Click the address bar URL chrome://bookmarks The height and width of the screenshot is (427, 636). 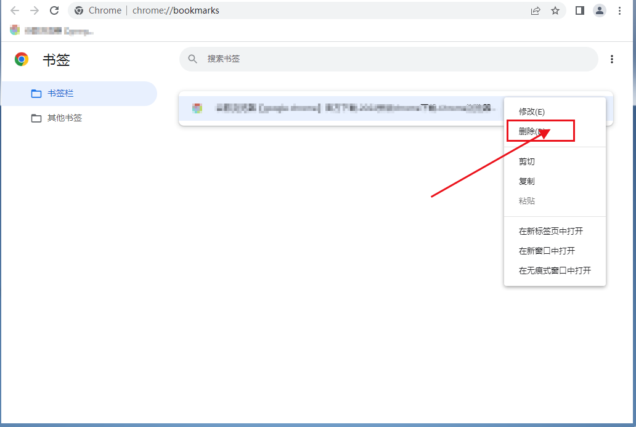(x=176, y=10)
